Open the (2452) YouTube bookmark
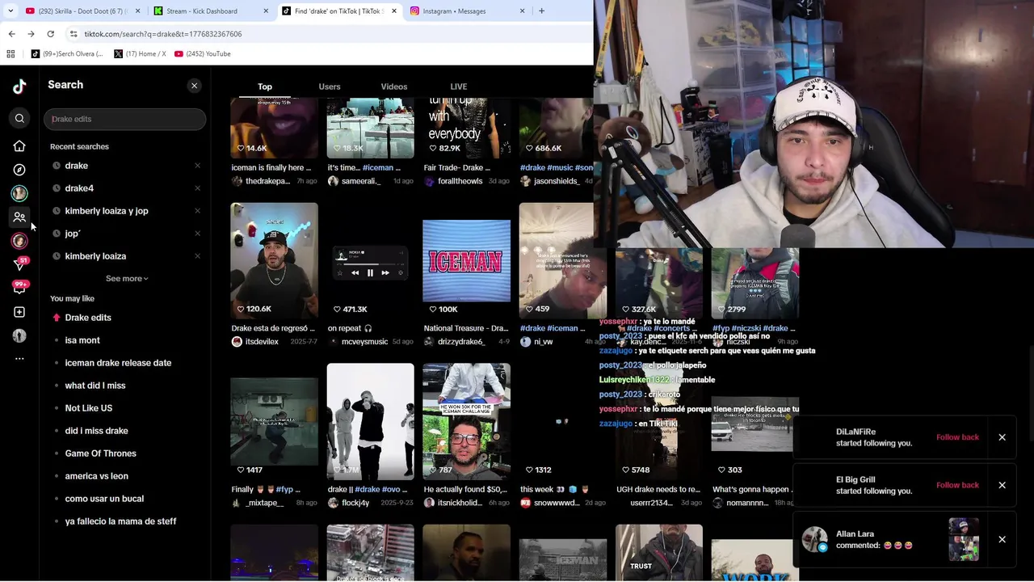The image size is (1034, 582). pyautogui.click(x=203, y=54)
